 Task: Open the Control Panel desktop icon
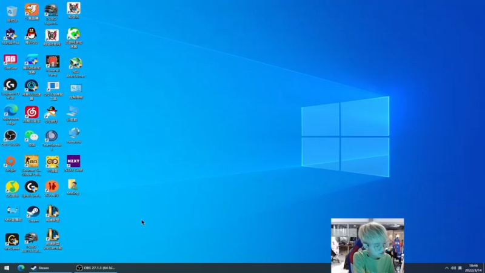[x=76, y=92]
